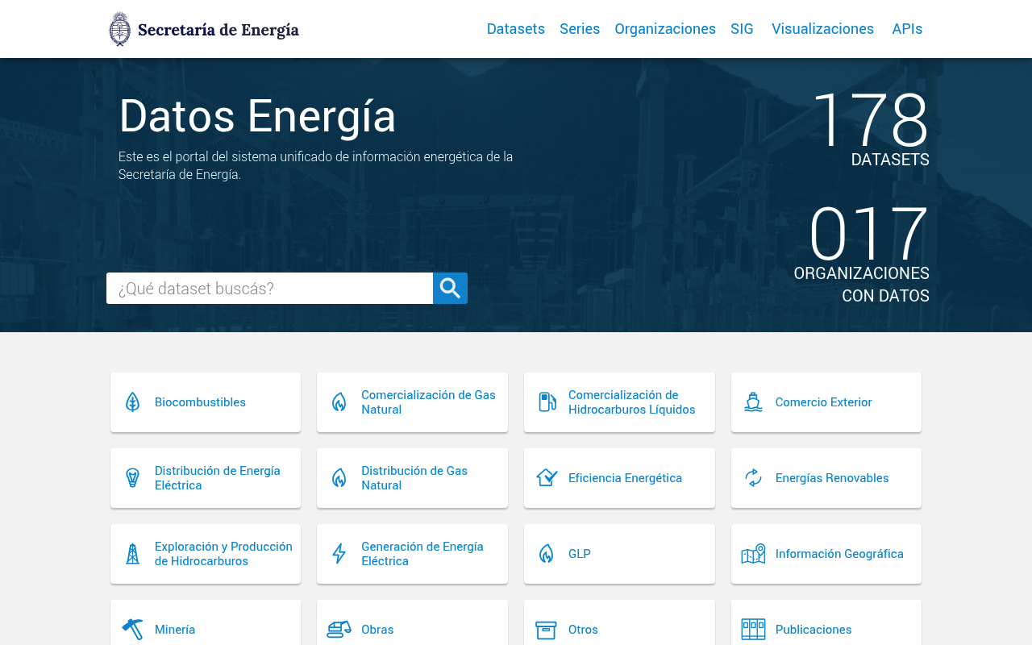Click the 'ORGANIZACIONES CON DATOS' label
The image size is (1032, 645).
[x=862, y=285]
